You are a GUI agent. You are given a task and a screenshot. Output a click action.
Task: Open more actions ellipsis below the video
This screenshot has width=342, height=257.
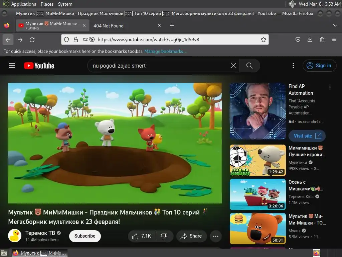point(216,236)
